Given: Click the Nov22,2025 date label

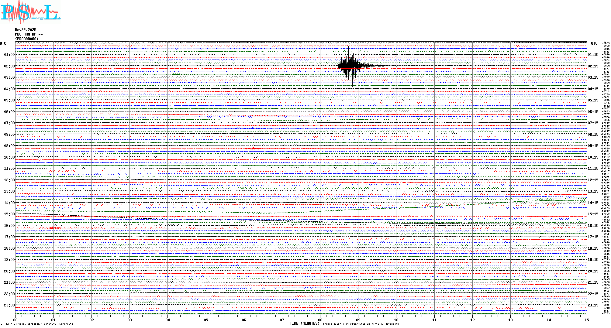Looking at the screenshot, I should 26,30.
